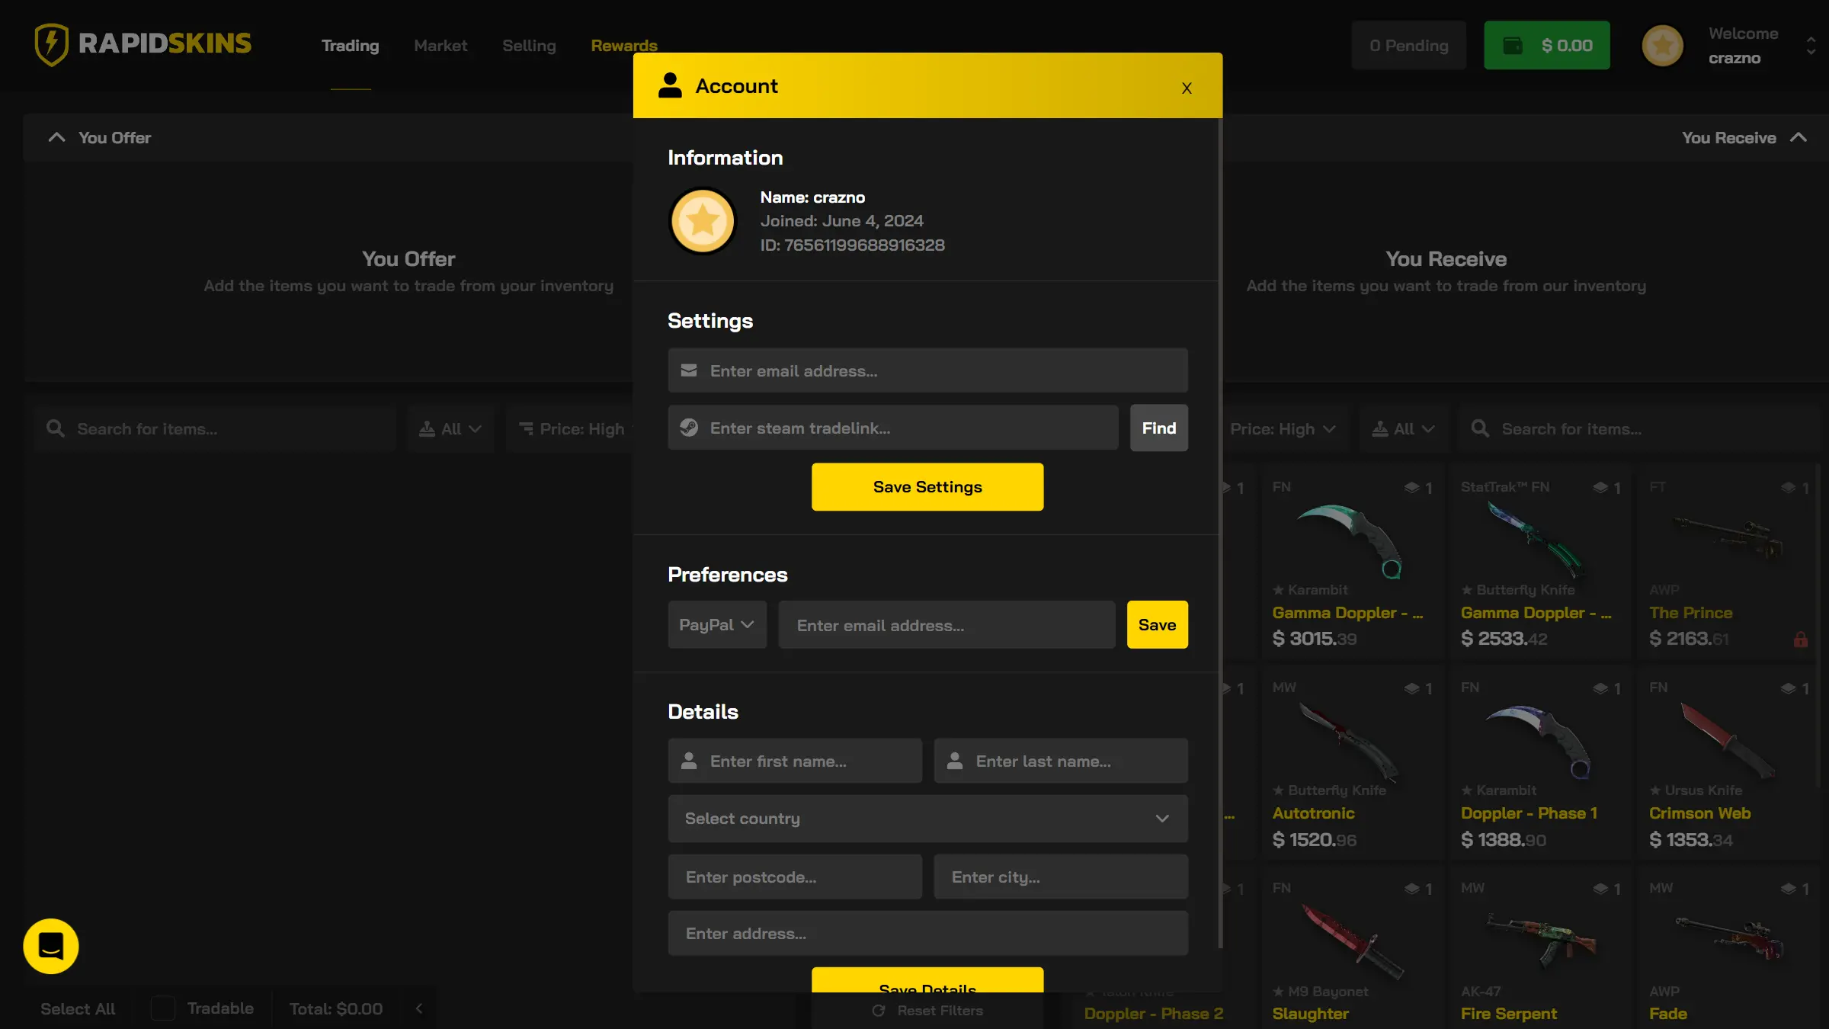Image resolution: width=1829 pixels, height=1029 pixels.
Task: Switch to the Selling tab
Action: tap(529, 46)
